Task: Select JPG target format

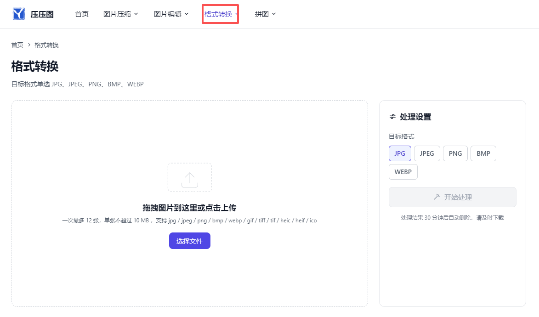Action: [x=400, y=153]
